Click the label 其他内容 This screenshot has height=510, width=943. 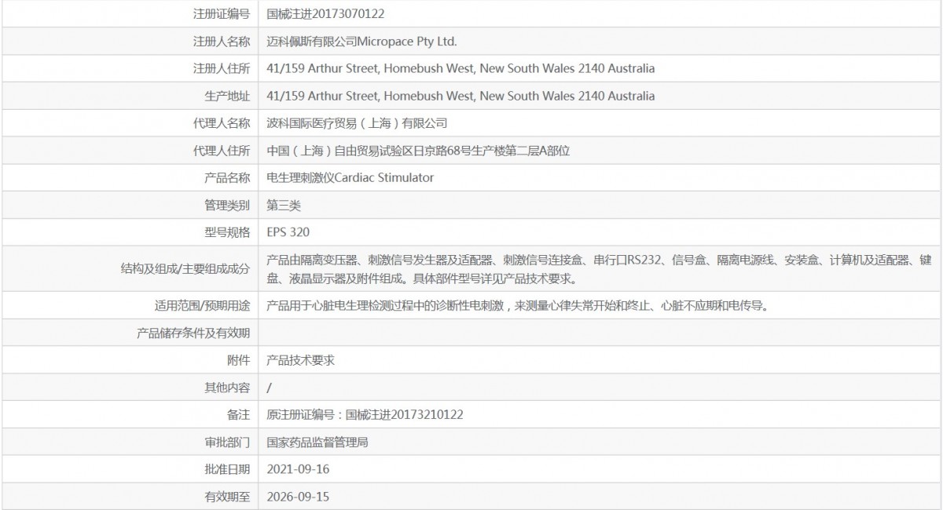point(227,388)
